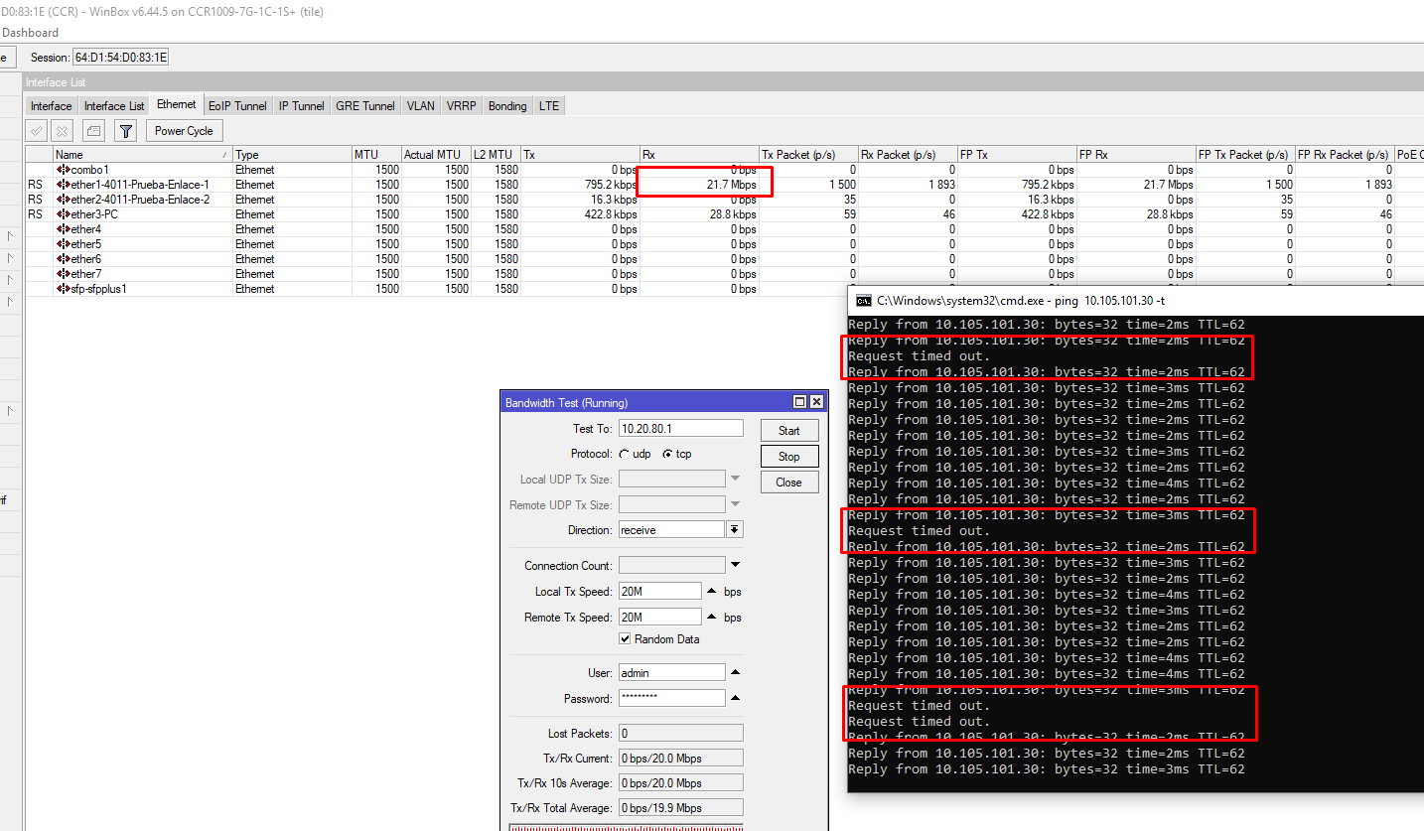The height and width of the screenshot is (831, 1424).
Task: Click the cmd.exe window title icon
Action: 864,300
